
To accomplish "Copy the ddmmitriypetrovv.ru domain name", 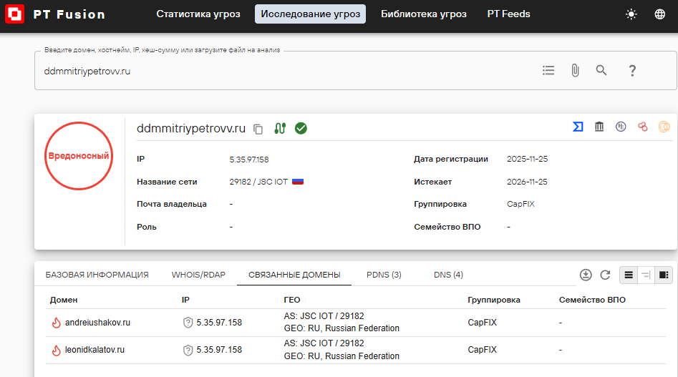I will (x=258, y=129).
